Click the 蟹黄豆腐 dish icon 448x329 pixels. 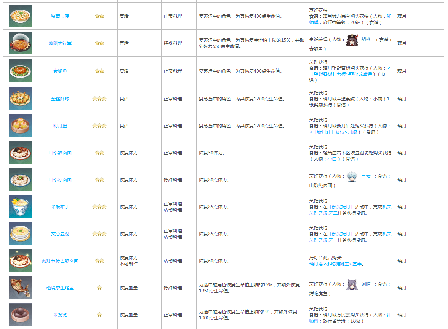point(20,16)
